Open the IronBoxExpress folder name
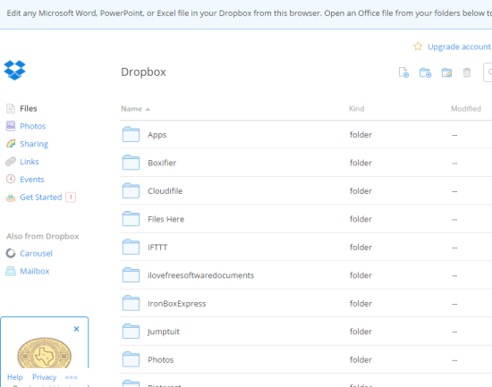The image size is (492, 387). tap(176, 304)
